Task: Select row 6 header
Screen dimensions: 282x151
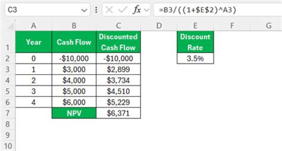Action: point(7,102)
